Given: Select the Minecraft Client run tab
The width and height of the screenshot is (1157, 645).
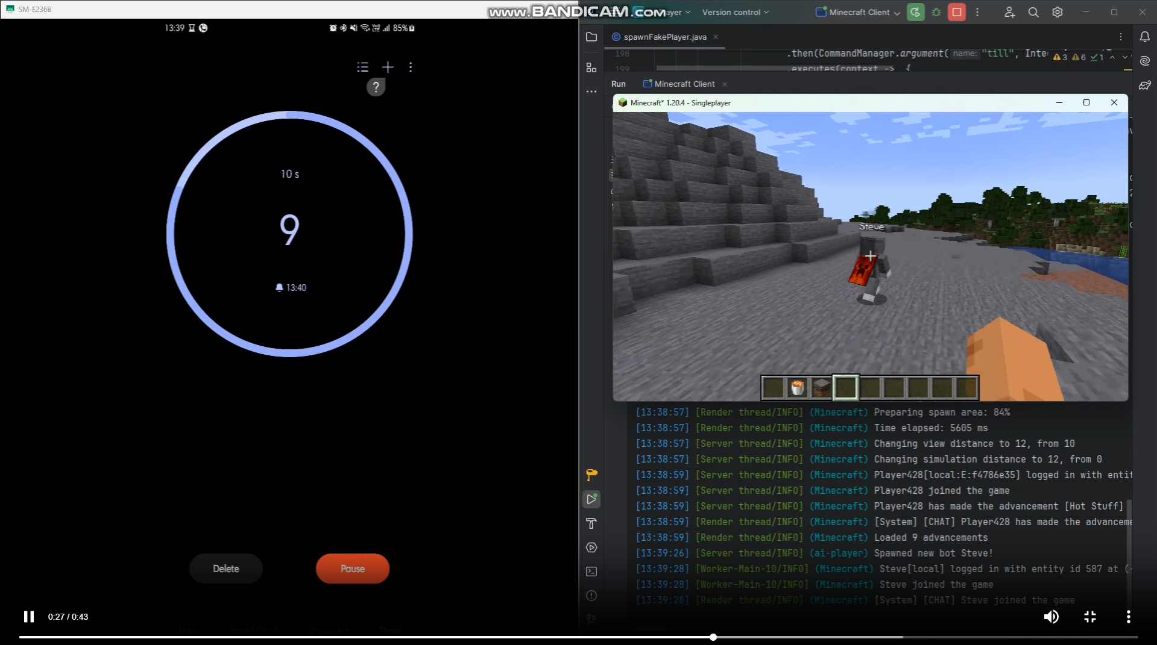Looking at the screenshot, I should [x=684, y=84].
